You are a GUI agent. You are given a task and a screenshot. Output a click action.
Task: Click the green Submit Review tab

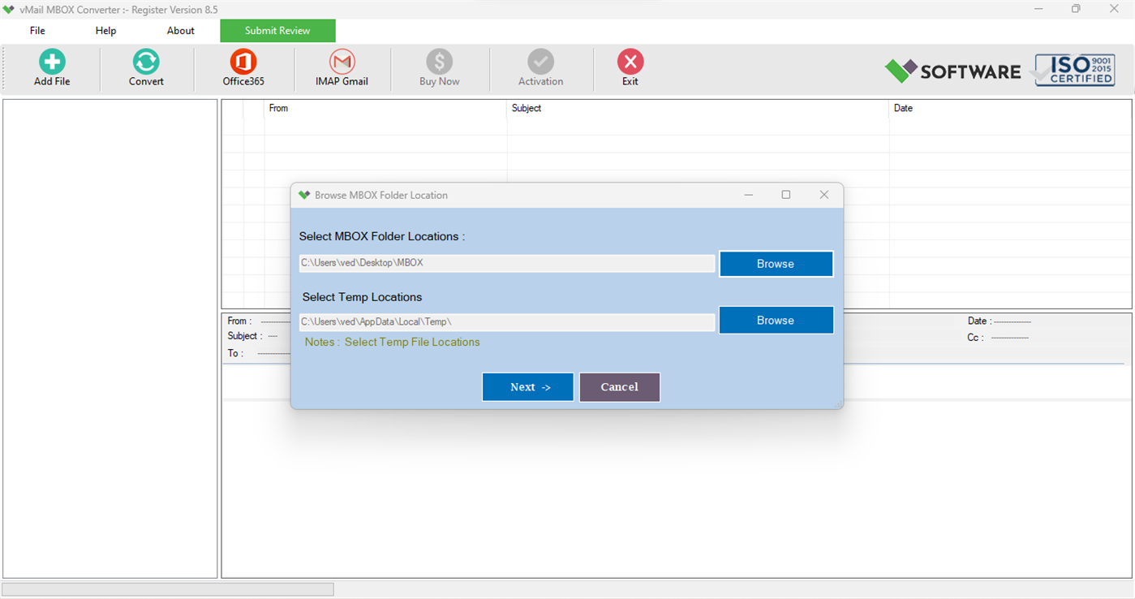277,30
